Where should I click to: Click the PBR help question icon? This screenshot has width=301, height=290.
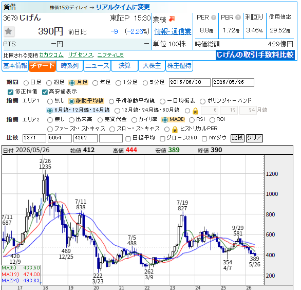(238, 17)
